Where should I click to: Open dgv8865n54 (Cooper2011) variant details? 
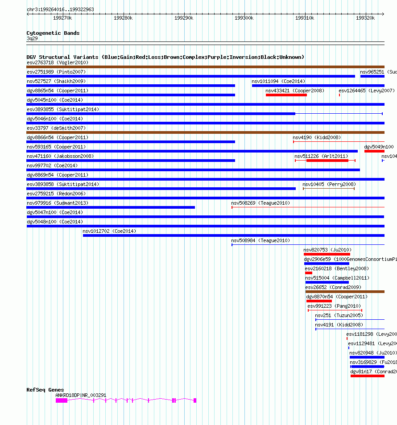point(58,91)
